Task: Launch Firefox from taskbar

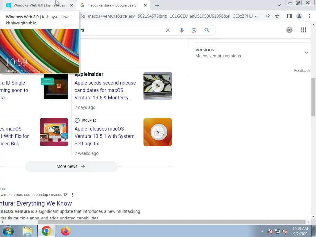Action: click(x=66, y=231)
